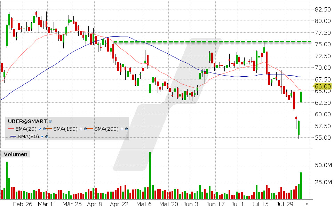Click the 50.0M volume axis label

click(x=323, y=165)
